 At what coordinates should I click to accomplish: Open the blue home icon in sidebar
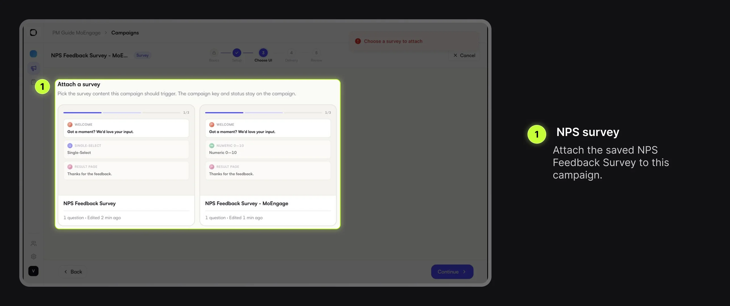33,54
